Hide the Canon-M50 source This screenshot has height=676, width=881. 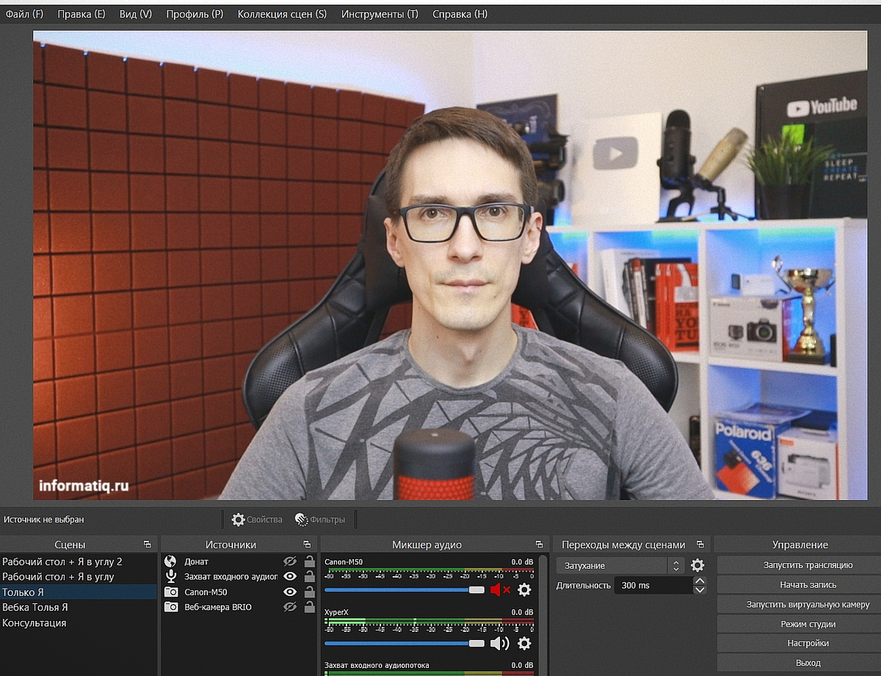click(x=290, y=592)
